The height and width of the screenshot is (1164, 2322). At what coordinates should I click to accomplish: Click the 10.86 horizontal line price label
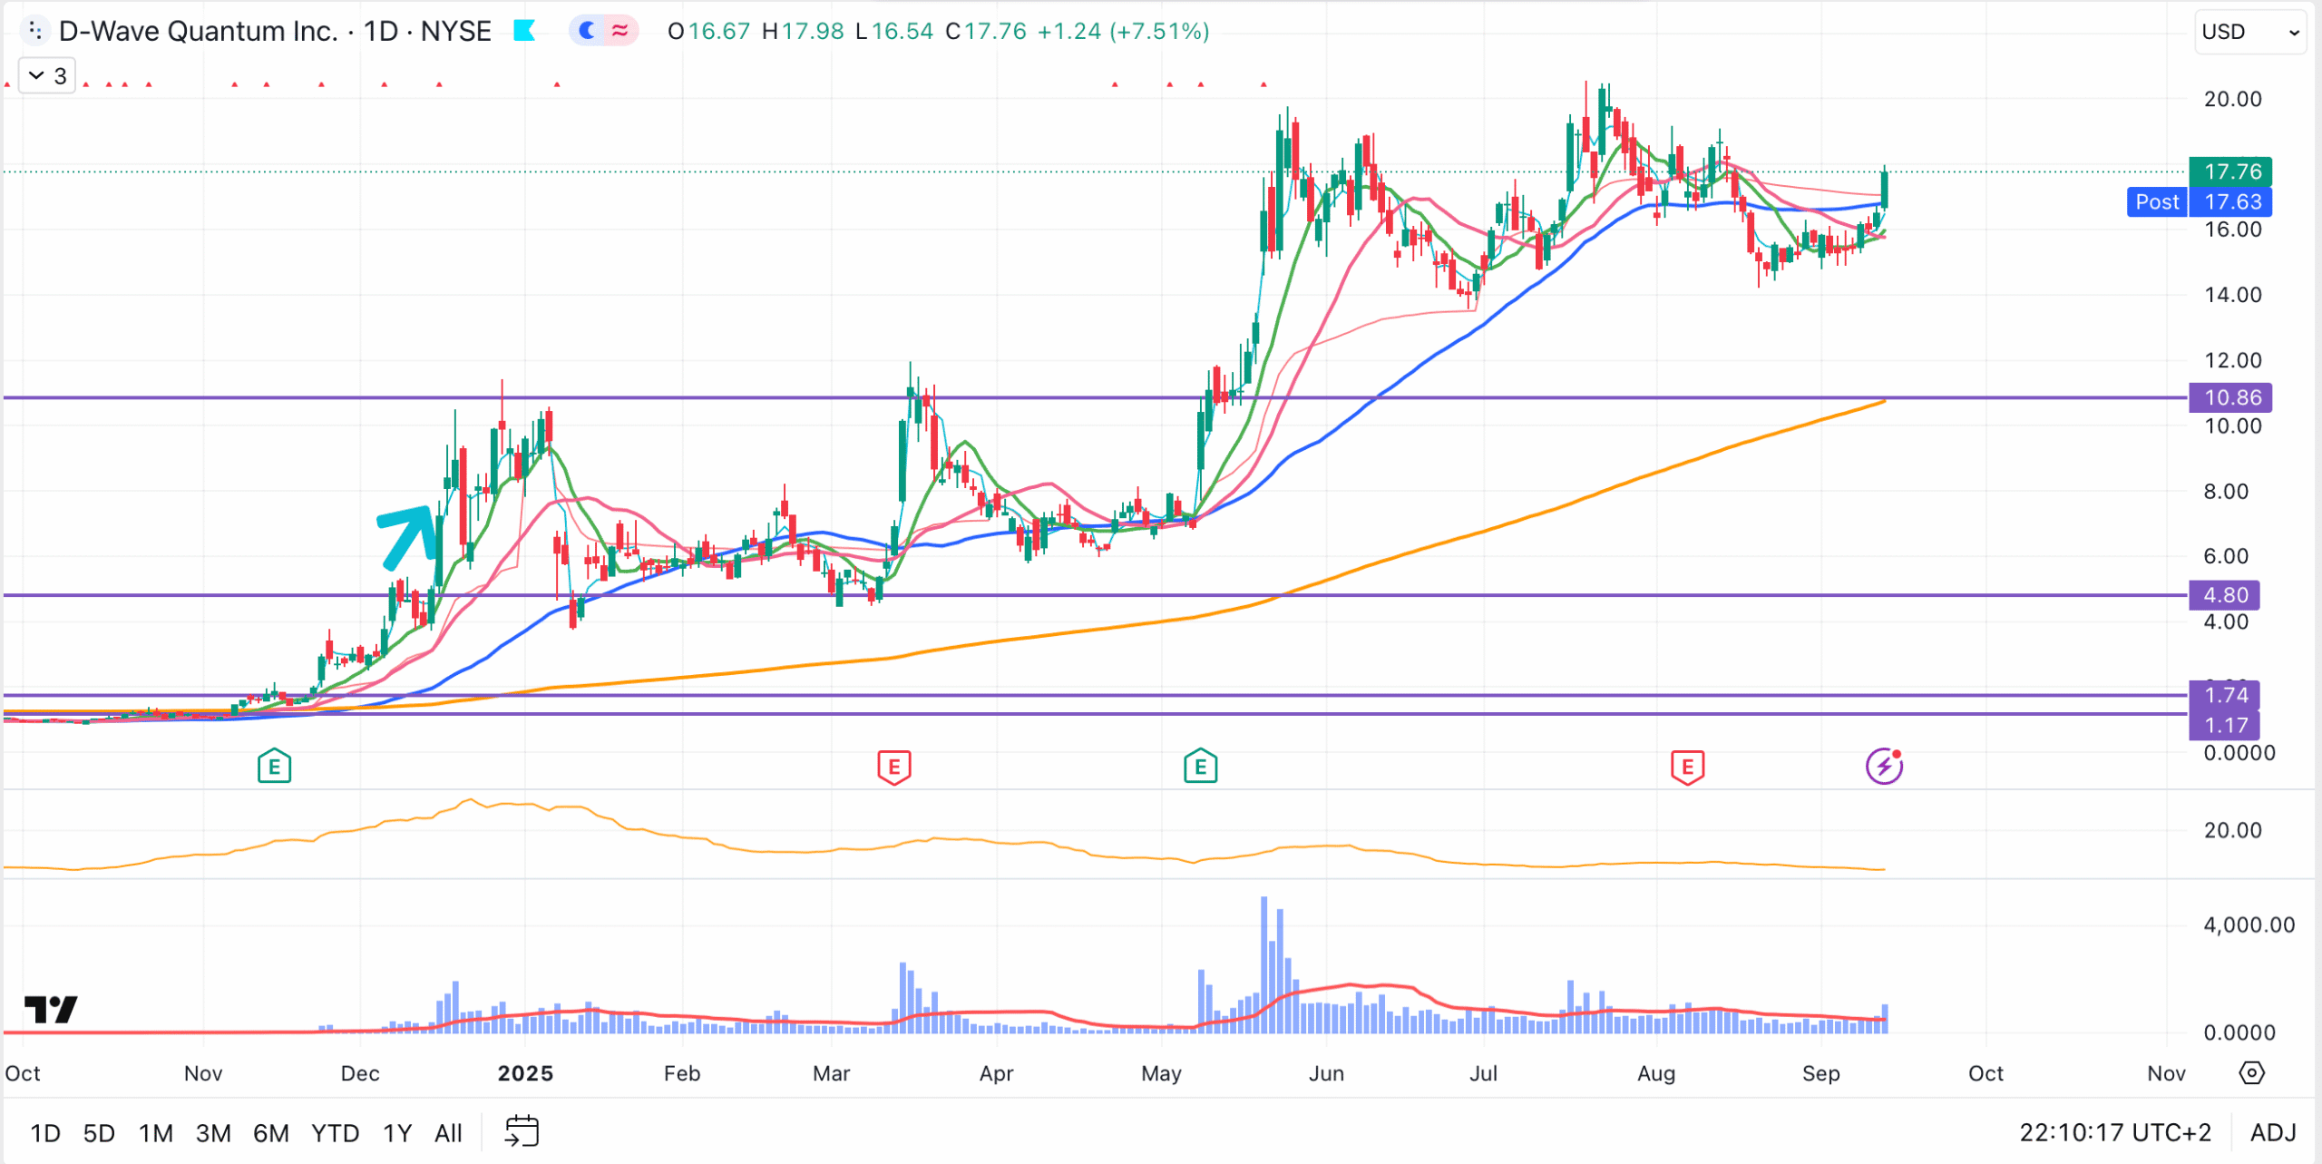[x=2232, y=397]
